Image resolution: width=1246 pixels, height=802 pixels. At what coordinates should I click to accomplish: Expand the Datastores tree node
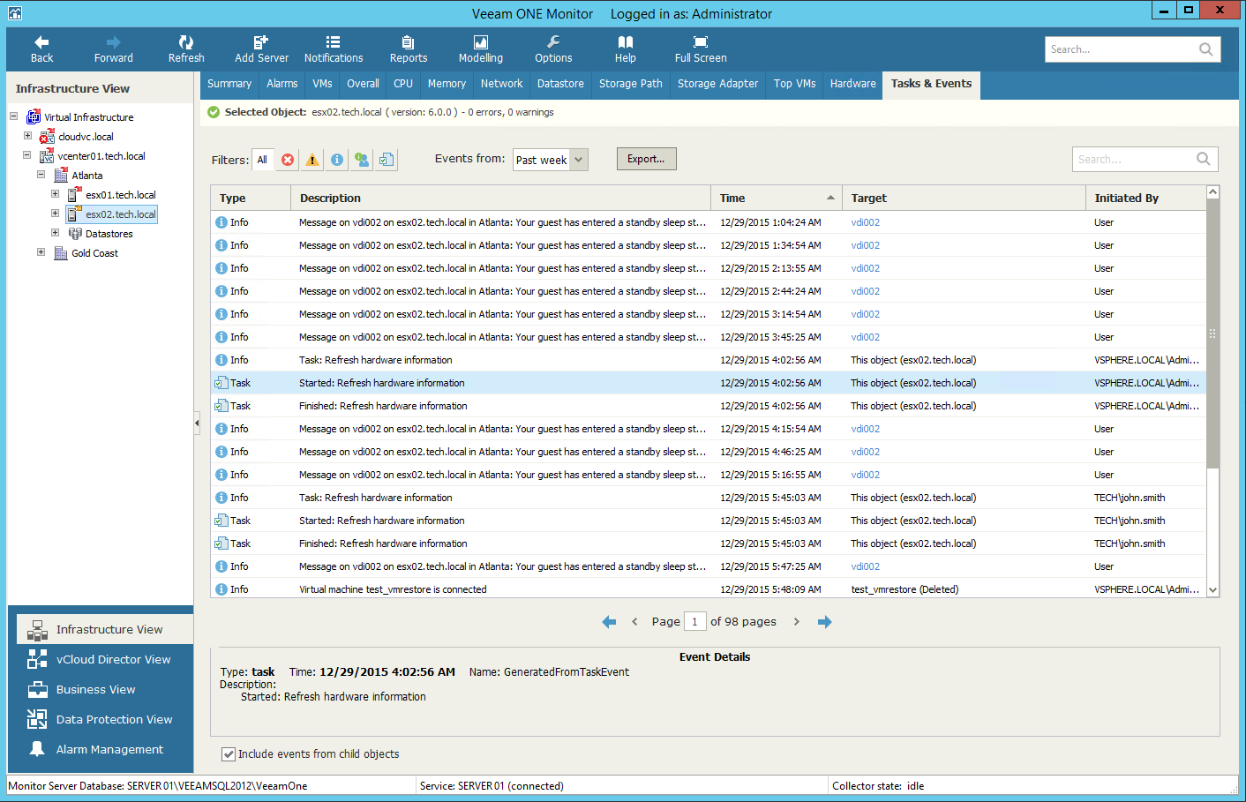[56, 233]
